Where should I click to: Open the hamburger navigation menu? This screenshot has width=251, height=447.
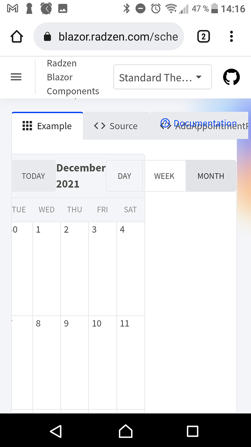pyautogui.click(x=16, y=77)
